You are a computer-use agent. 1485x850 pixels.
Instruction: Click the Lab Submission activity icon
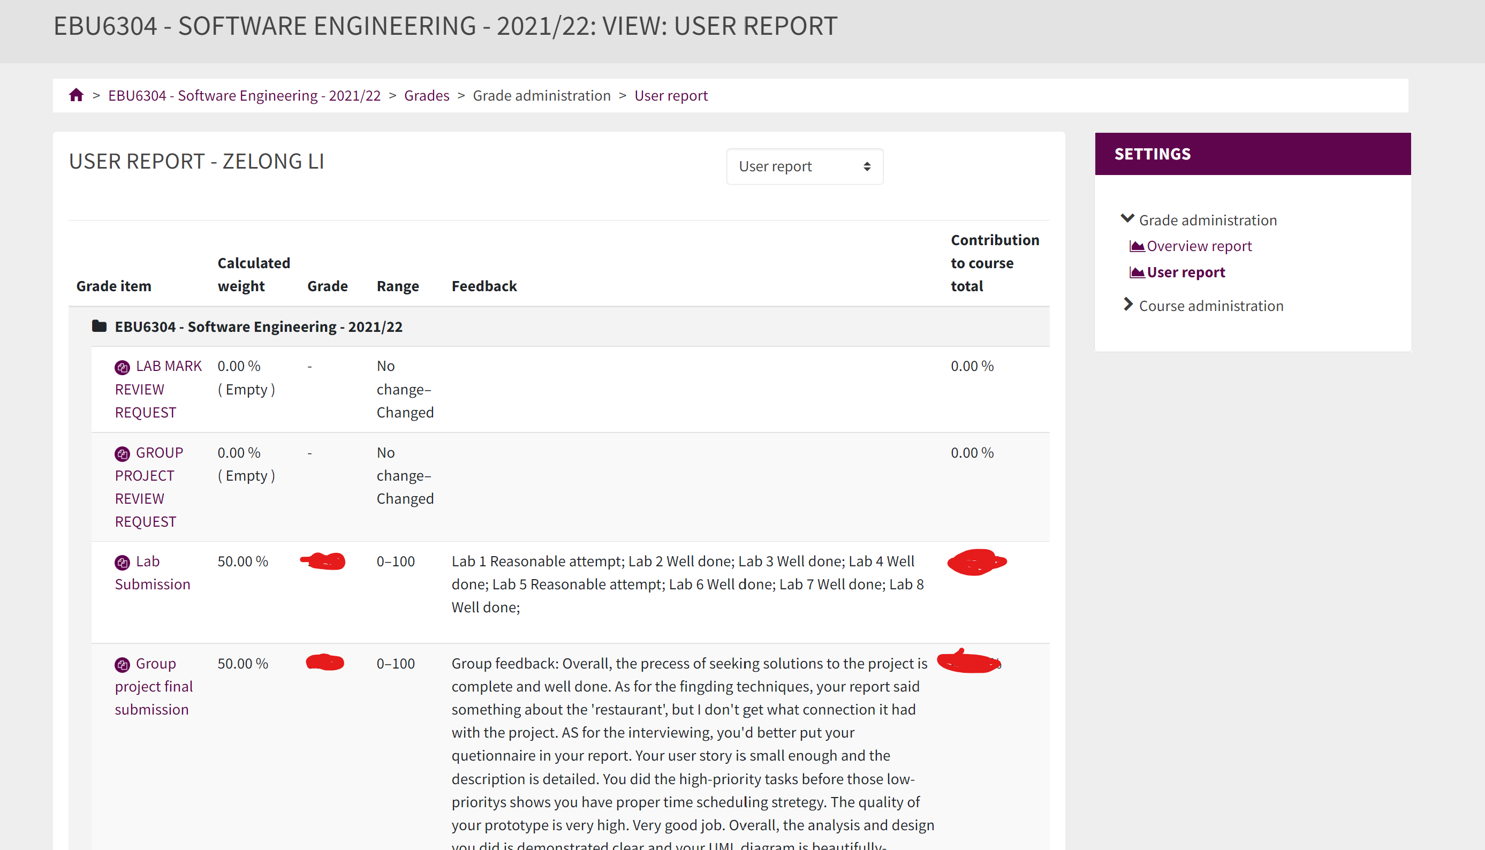pyautogui.click(x=122, y=561)
